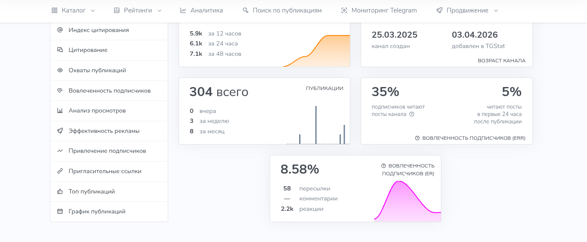Viewport: 587px width, 242px height.
Task: Open Вовлеченность подписчиков sidebar item
Action: 109,90
